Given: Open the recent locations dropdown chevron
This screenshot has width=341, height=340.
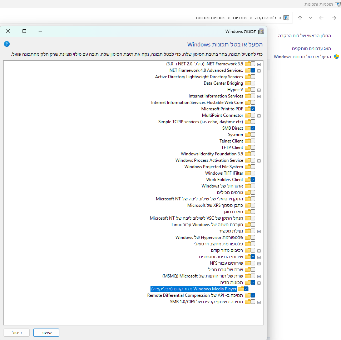Looking at the screenshot, I should tap(310, 18).
